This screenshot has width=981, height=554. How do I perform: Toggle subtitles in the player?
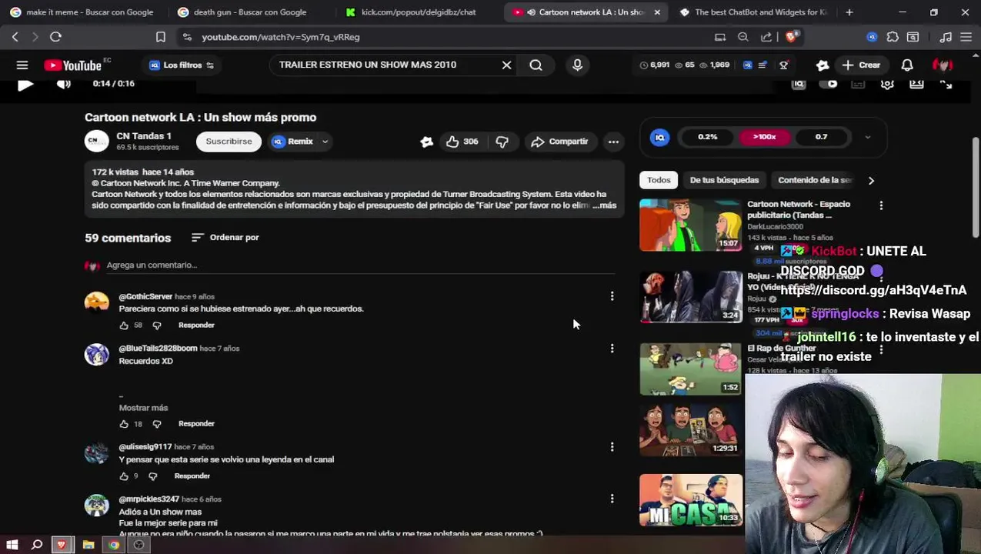tap(858, 84)
